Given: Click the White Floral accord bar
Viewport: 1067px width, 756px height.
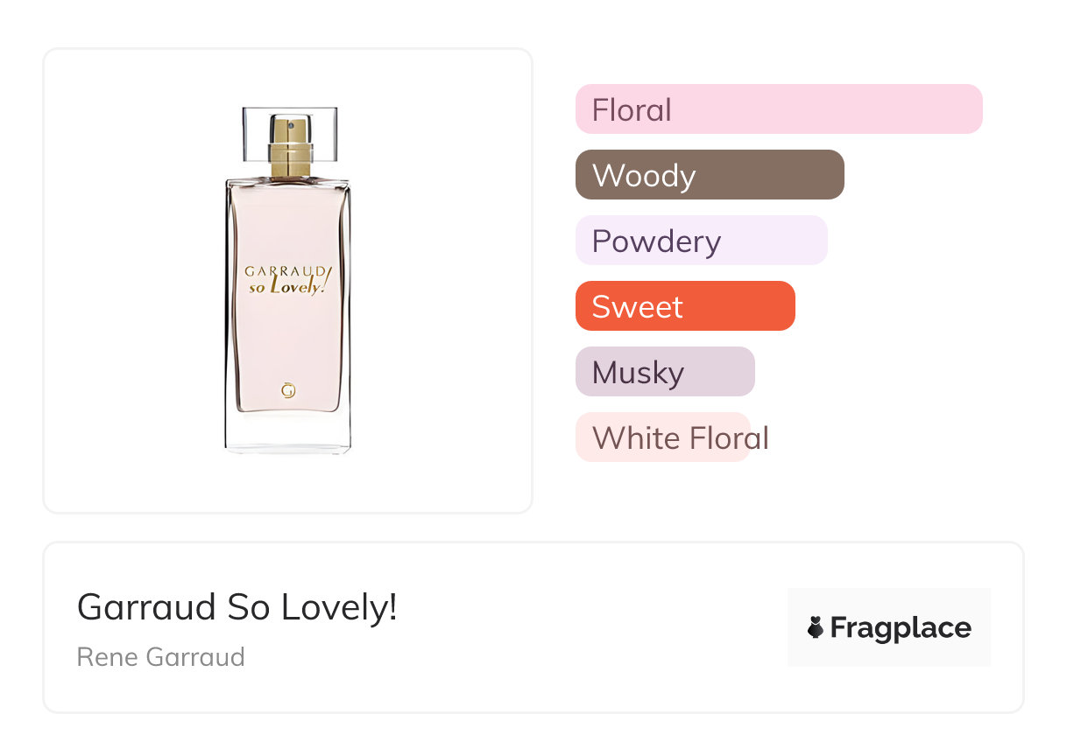Looking at the screenshot, I should [x=663, y=437].
